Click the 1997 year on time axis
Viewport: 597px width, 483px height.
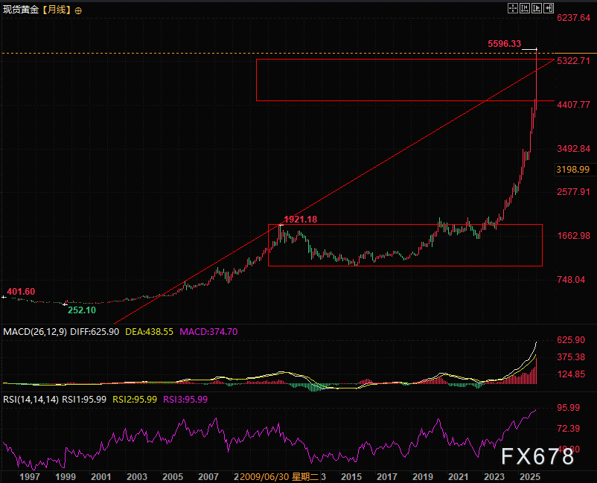tap(30, 476)
